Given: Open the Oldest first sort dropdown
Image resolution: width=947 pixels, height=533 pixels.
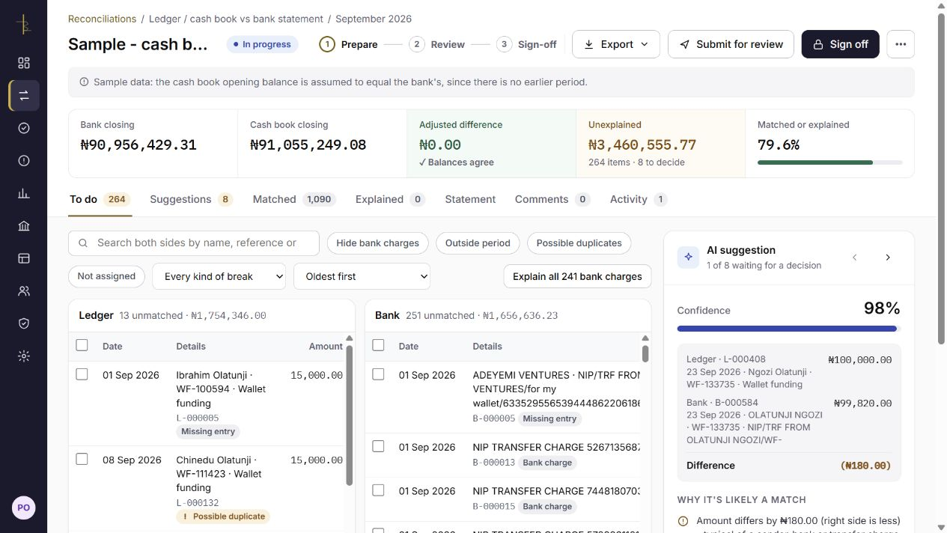Looking at the screenshot, I should pos(362,276).
